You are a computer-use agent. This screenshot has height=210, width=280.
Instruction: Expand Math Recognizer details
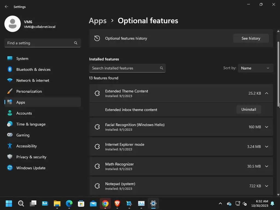[x=267, y=166]
